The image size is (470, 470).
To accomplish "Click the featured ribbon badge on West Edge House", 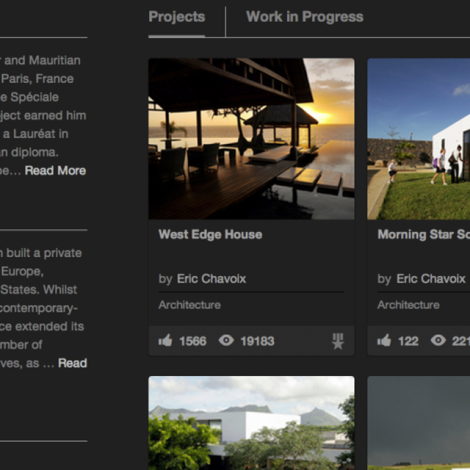I will click(338, 341).
